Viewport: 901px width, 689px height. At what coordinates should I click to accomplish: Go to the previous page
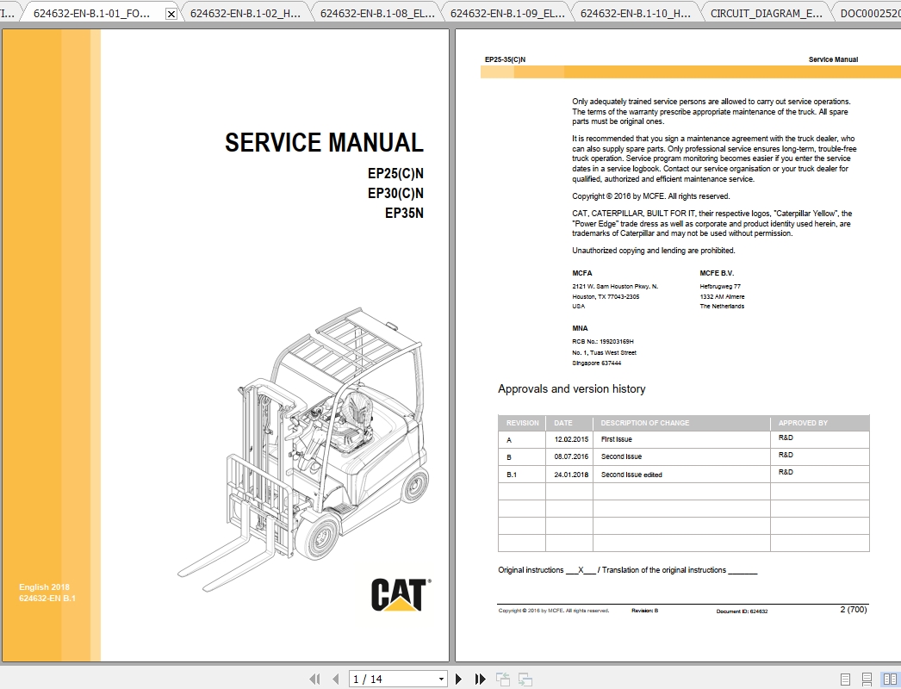click(334, 679)
